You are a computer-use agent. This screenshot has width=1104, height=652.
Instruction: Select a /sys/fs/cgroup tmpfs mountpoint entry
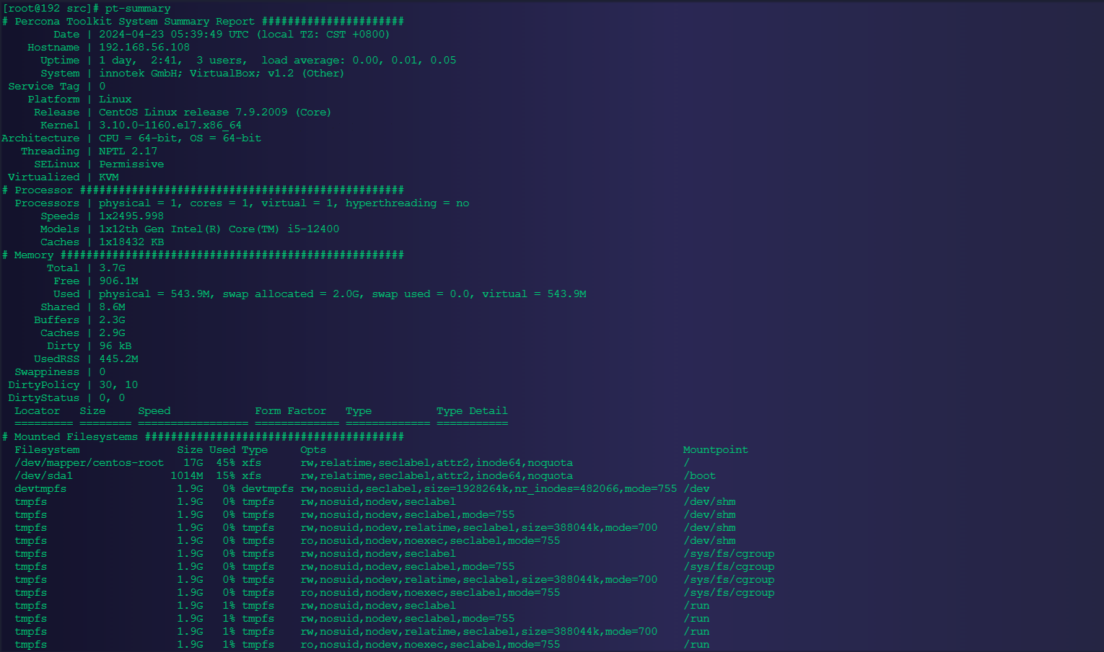pyautogui.click(x=729, y=553)
